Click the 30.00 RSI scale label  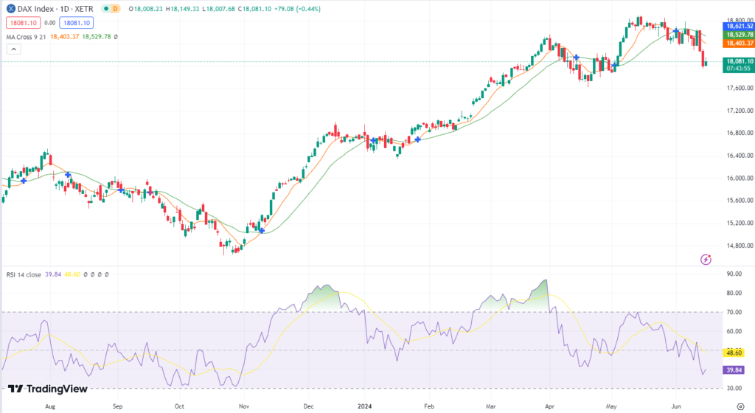click(x=734, y=388)
